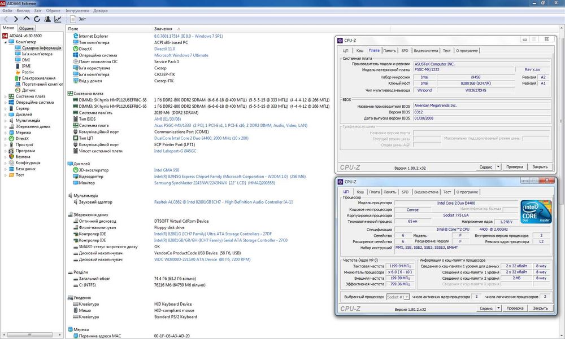
Task: Click the Forward arrow in AIDA64 toolbar
Action: (x=16, y=19)
